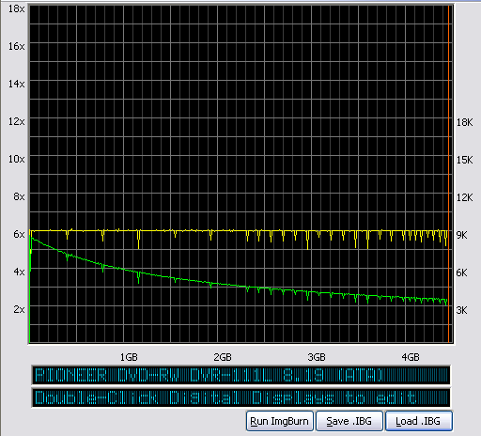Click the 18K label on RPM axis
This screenshot has width=481, height=436.
click(x=465, y=122)
